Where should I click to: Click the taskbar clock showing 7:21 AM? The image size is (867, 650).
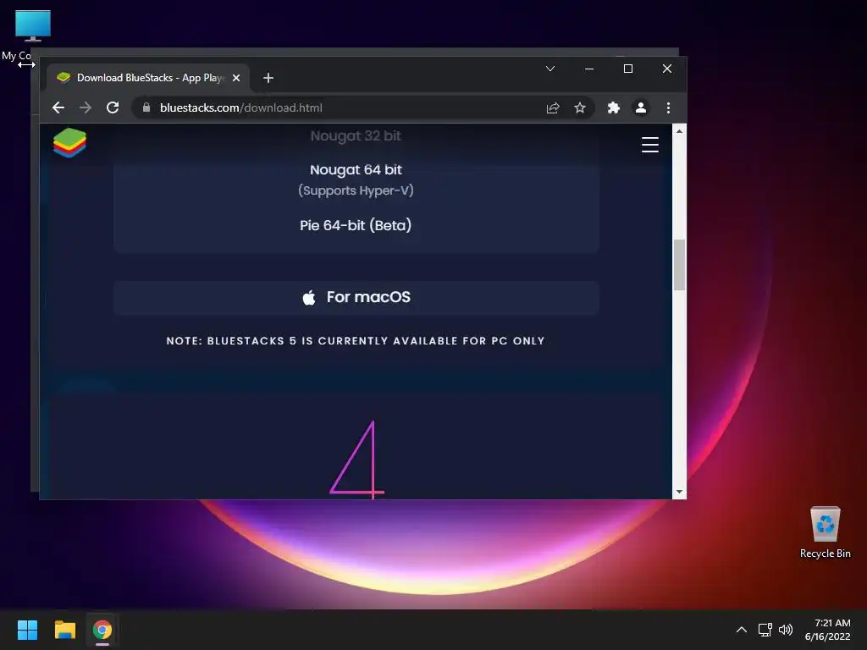pyautogui.click(x=828, y=630)
